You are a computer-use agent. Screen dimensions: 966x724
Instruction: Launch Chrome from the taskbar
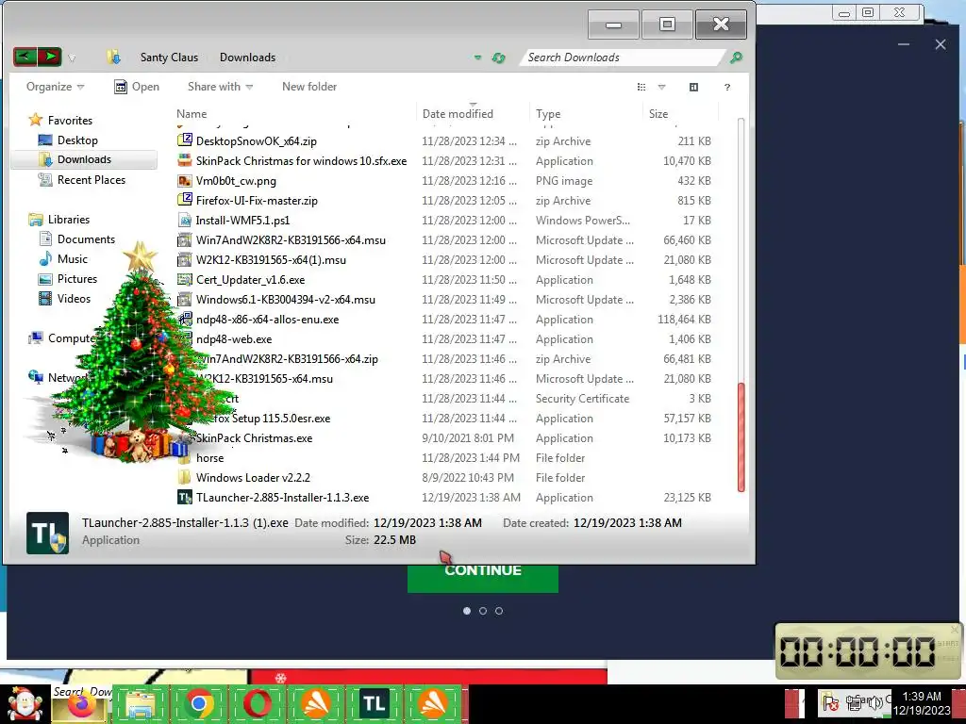(198, 704)
